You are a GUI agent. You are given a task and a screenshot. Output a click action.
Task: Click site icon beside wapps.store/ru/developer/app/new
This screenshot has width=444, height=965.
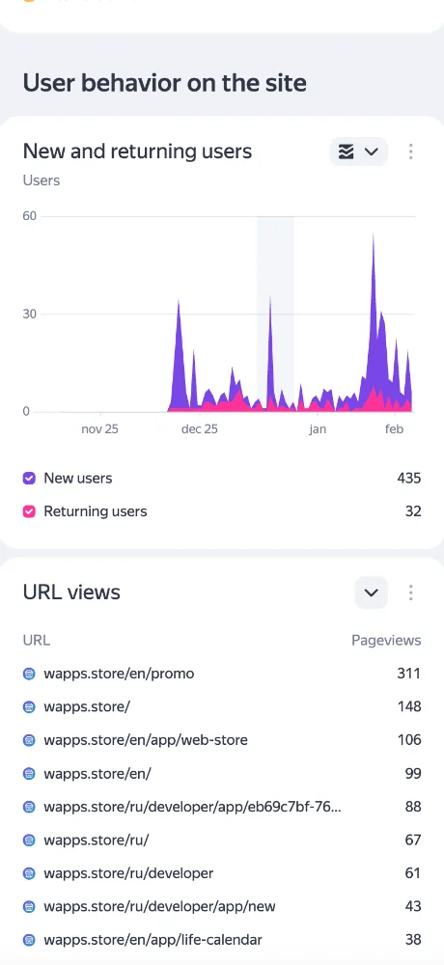point(29,906)
